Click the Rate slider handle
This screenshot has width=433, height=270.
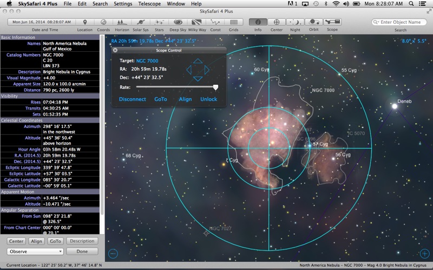pos(215,87)
